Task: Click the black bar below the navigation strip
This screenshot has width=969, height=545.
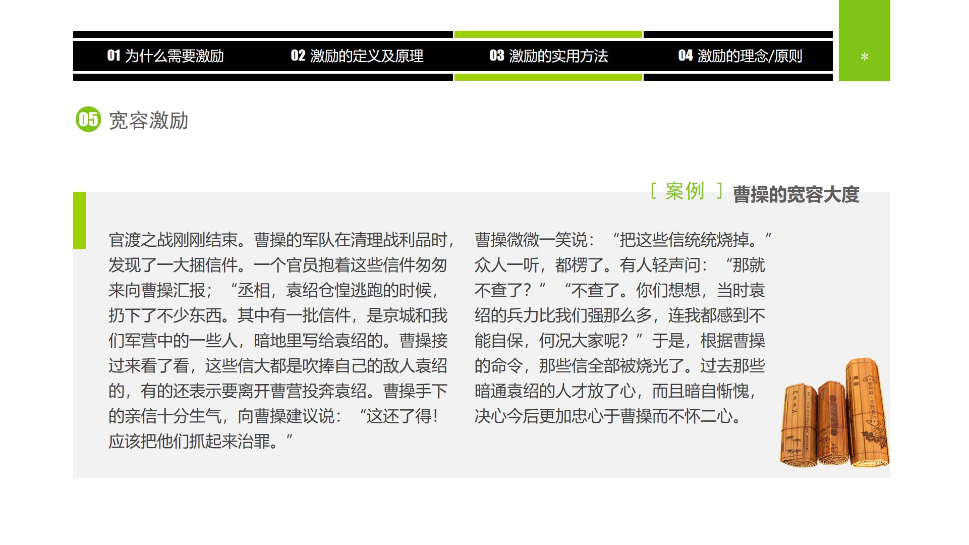Action: 262,77
